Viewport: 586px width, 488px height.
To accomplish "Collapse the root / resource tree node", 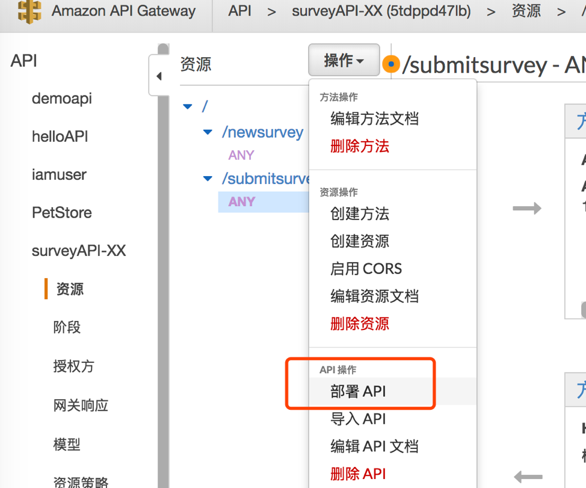I will tap(188, 107).
